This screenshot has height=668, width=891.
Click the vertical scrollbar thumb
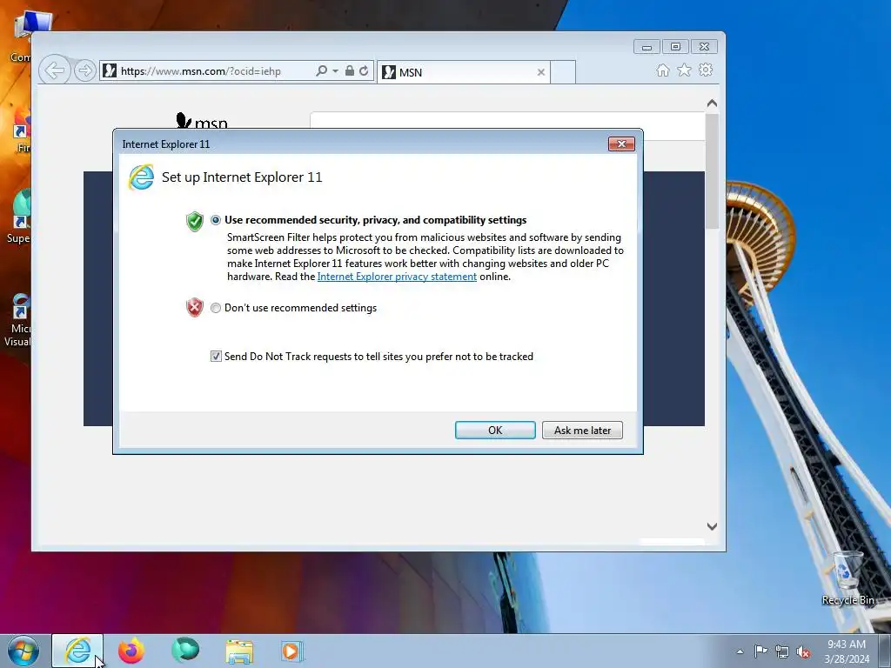pos(712,170)
